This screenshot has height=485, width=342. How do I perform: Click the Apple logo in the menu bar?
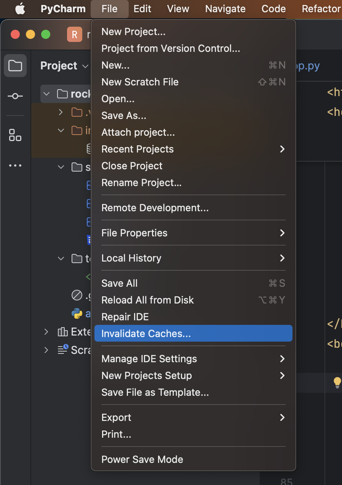click(20, 9)
